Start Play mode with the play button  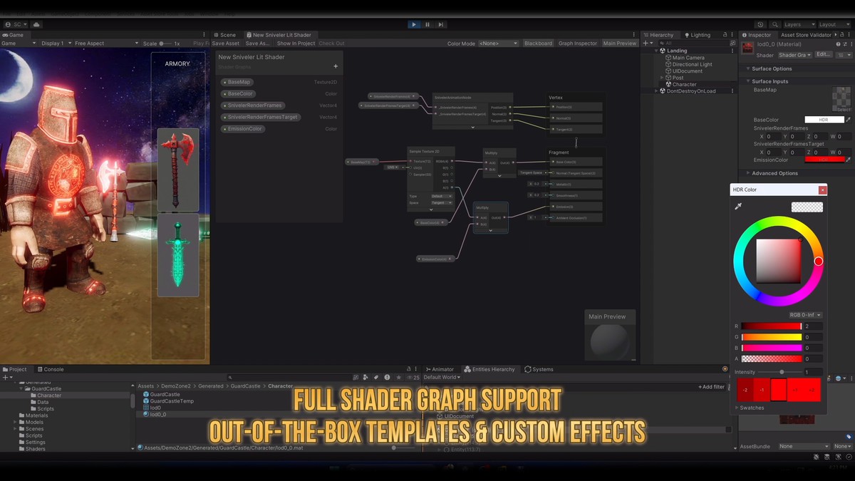[x=414, y=24]
